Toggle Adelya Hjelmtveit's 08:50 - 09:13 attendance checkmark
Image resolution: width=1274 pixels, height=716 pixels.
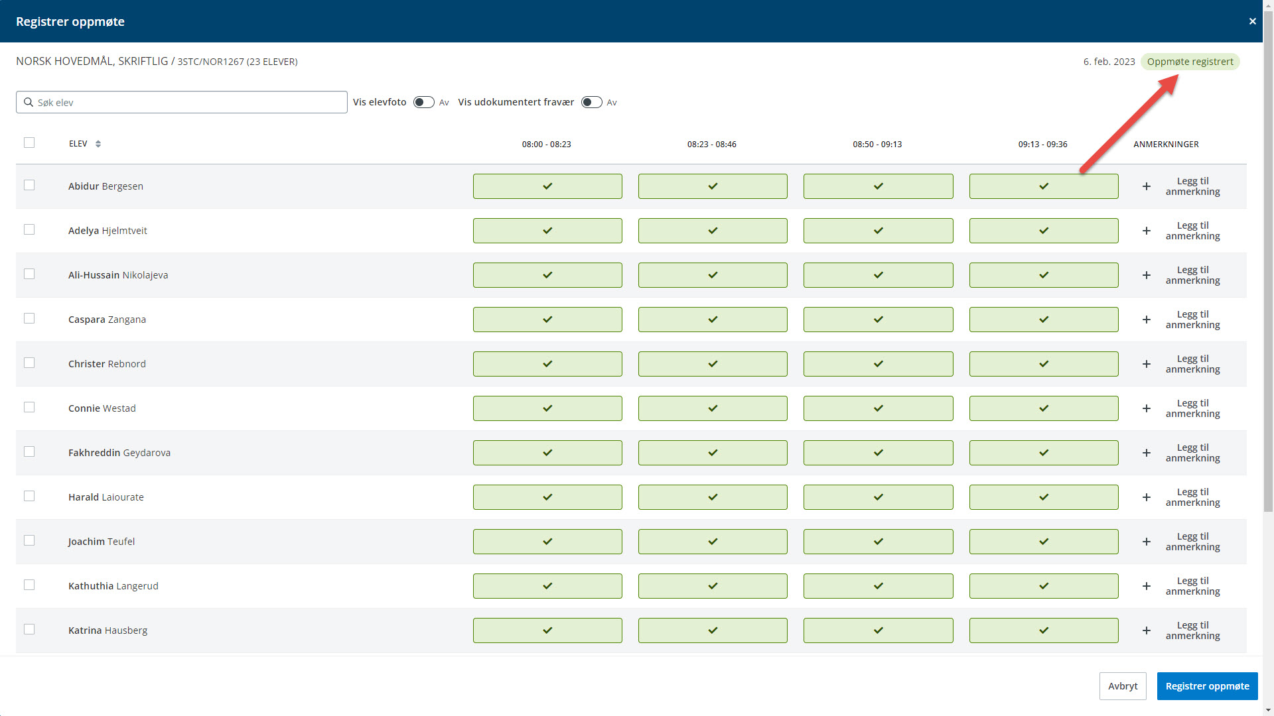(878, 231)
